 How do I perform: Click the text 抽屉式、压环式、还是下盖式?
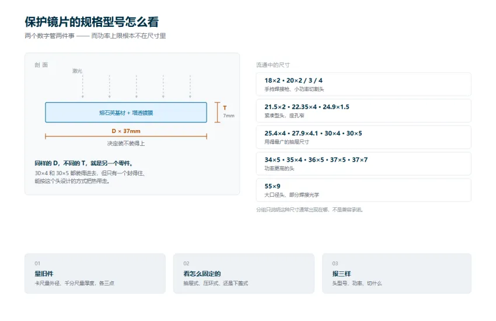(216, 283)
